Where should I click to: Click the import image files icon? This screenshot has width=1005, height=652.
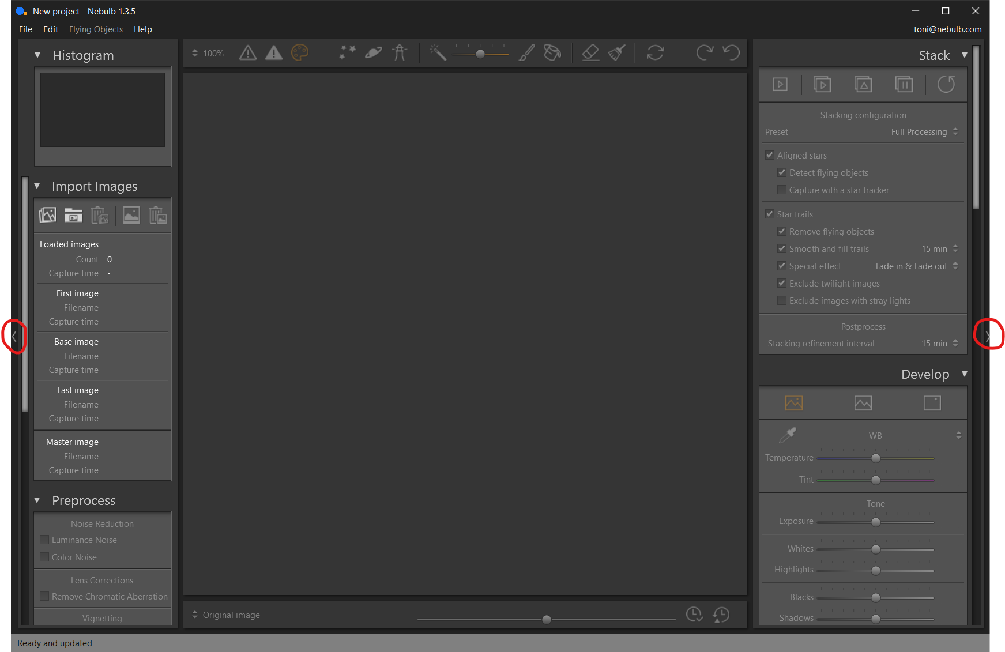point(47,216)
